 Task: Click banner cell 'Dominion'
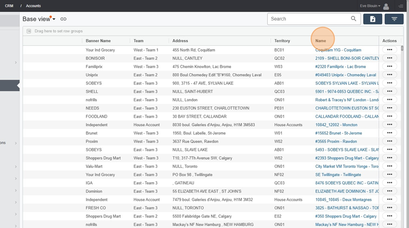pos(94,191)
